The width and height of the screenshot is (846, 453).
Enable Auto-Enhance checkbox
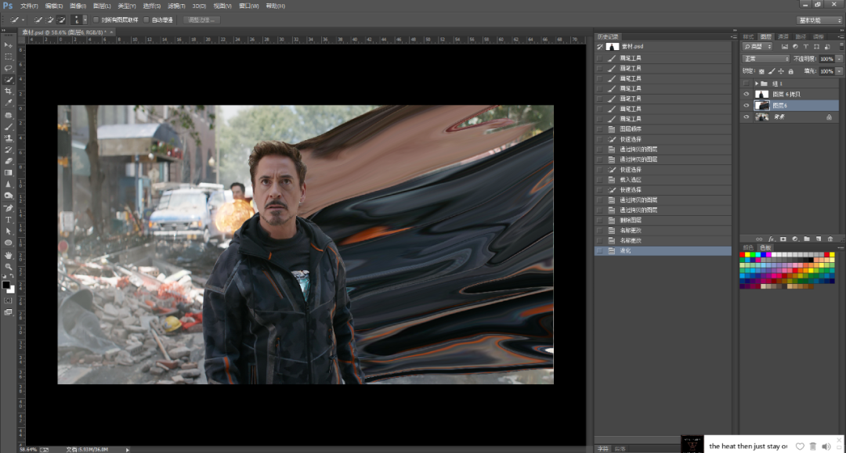coord(146,20)
